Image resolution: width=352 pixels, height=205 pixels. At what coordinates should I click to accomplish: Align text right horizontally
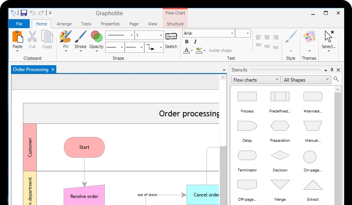coord(276,37)
